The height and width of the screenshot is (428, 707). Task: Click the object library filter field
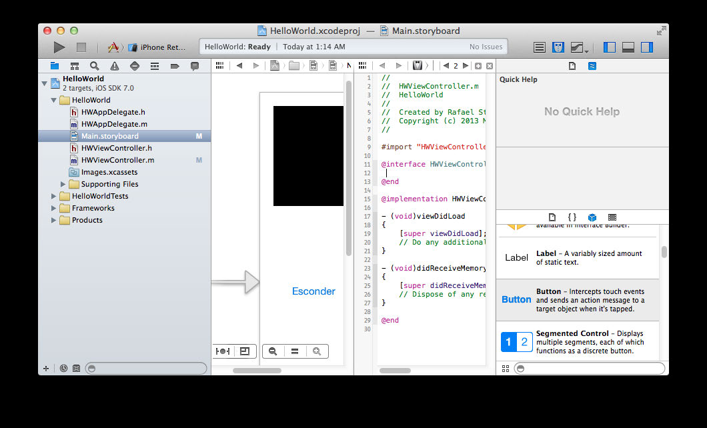589,368
